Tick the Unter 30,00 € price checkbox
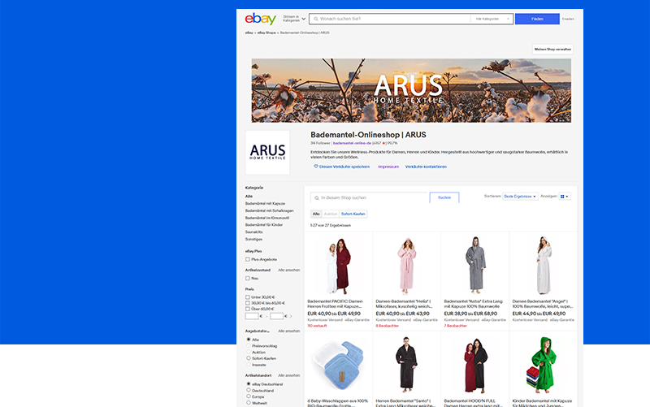The width and height of the screenshot is (650, 407). click(x=248, y=297)
